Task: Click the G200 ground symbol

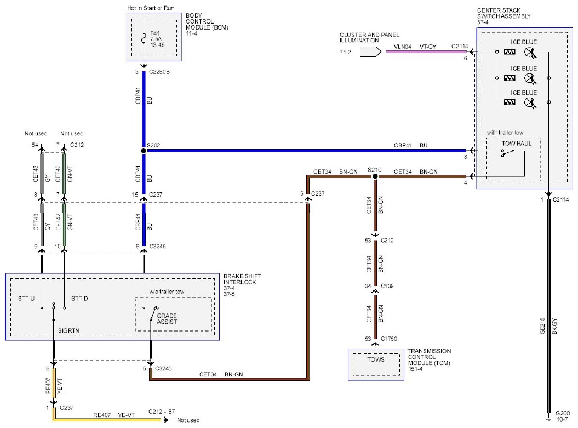Action: (548, 419)
